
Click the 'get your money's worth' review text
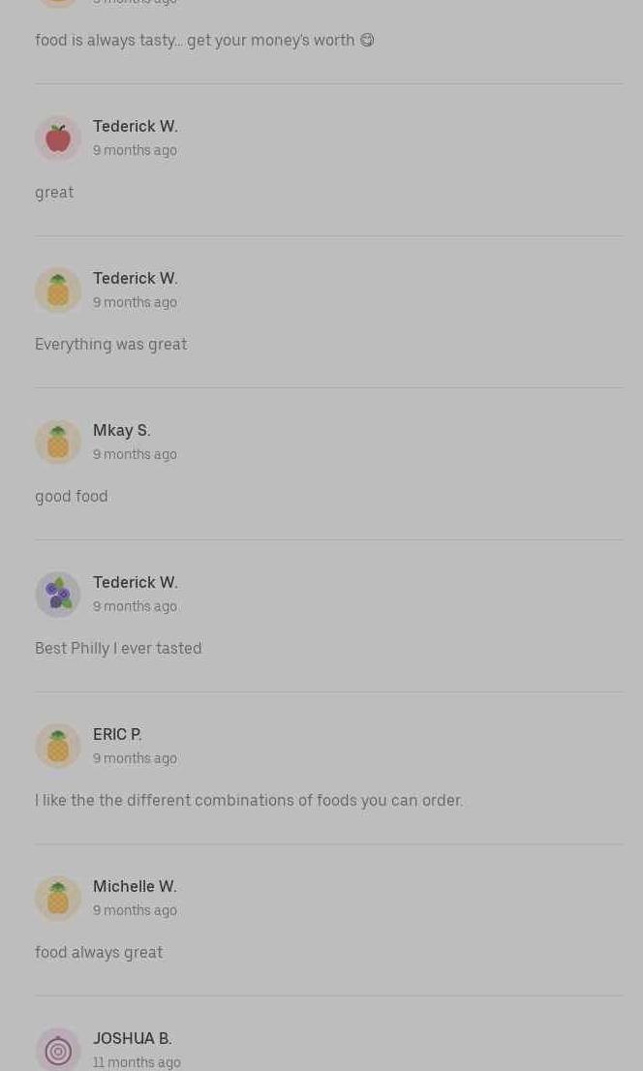203,40
